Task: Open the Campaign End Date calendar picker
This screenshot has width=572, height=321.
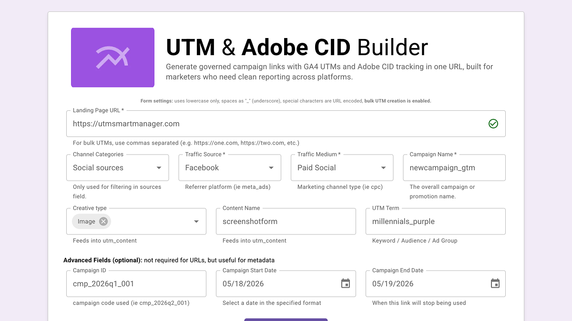Action: [x=495, y=284]
